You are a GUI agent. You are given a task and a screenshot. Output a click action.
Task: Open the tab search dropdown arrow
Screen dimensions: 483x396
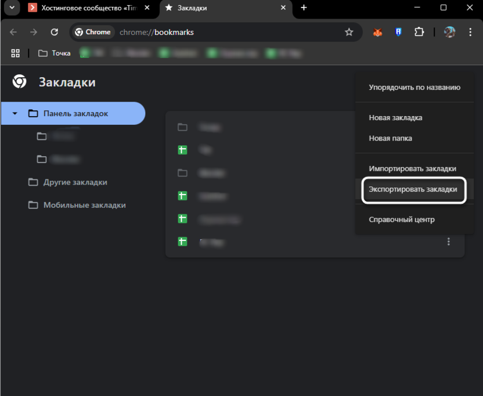point(12,8)
